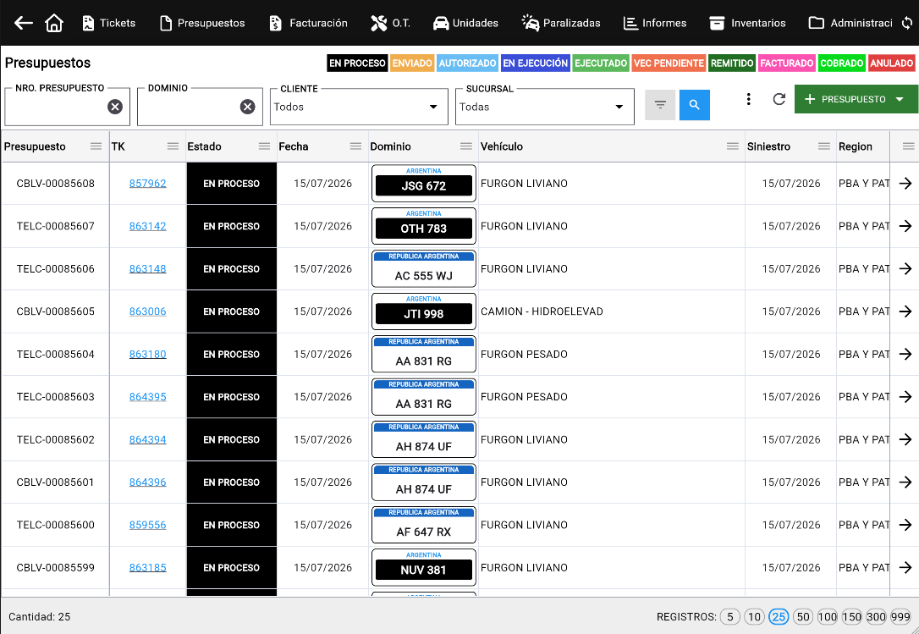Refresh the budget list
The image size is (919, 634).
click(779, 99)
